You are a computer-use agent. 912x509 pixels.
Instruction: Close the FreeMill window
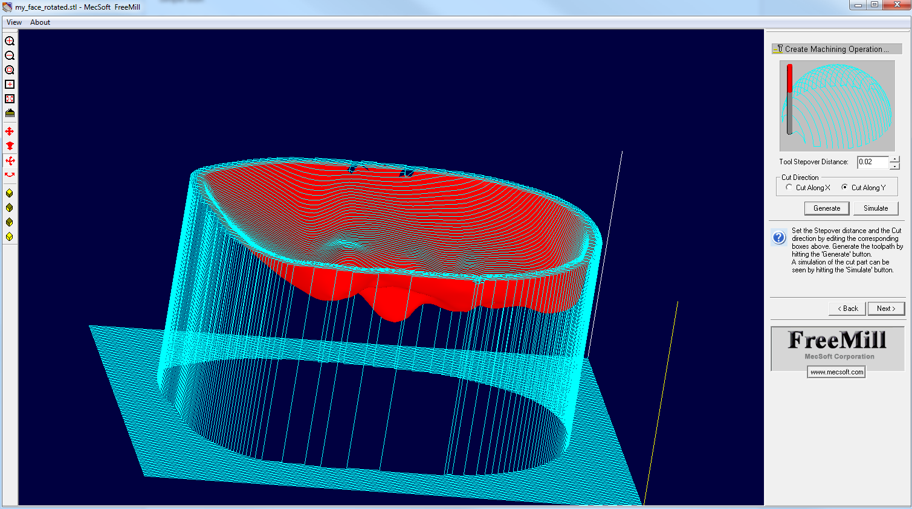(896, 5)
